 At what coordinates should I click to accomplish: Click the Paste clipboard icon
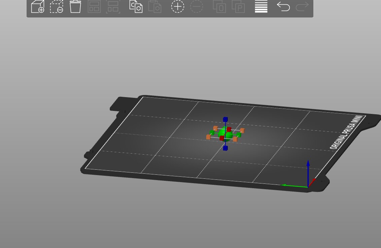155,6
